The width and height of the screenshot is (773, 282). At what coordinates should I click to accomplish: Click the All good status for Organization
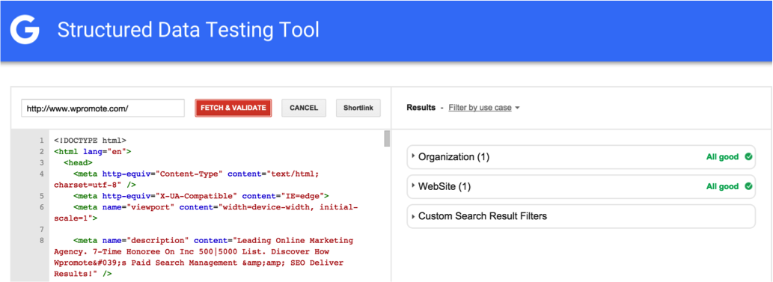pyautogui.click(x=722, y=157)
